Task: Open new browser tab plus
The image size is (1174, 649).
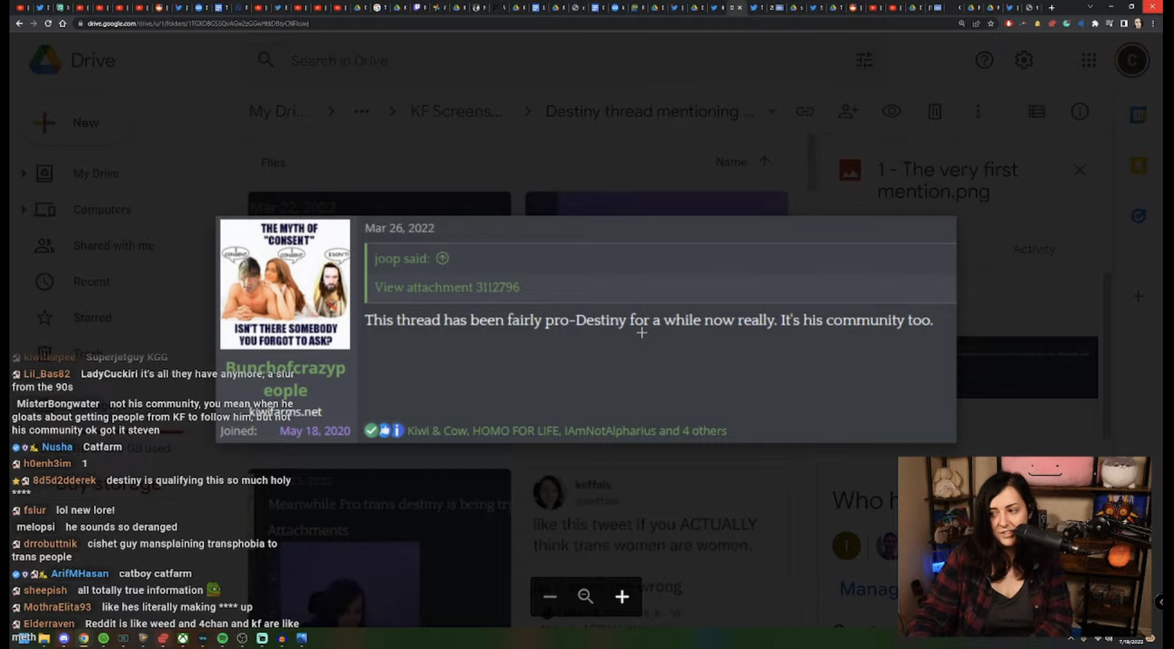Action: (1051, 7)
